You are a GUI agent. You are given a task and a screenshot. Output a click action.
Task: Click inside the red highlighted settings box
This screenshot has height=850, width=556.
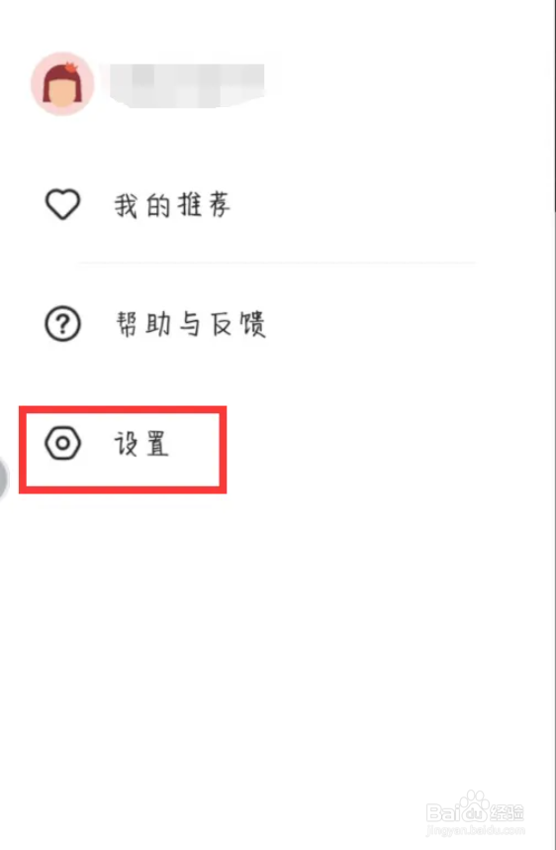point(123,450)
